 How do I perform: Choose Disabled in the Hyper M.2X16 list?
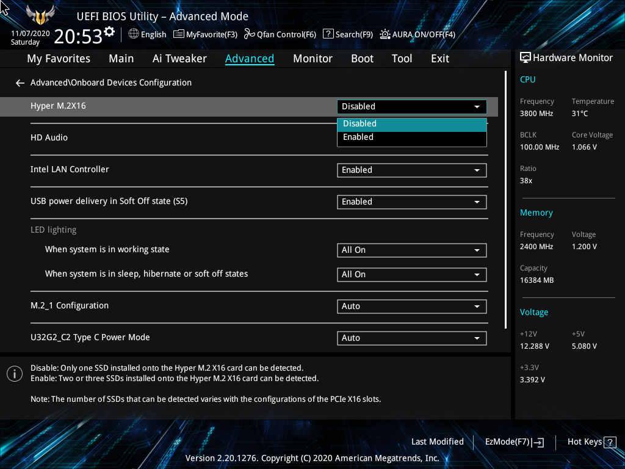click(x=412, y=124)
